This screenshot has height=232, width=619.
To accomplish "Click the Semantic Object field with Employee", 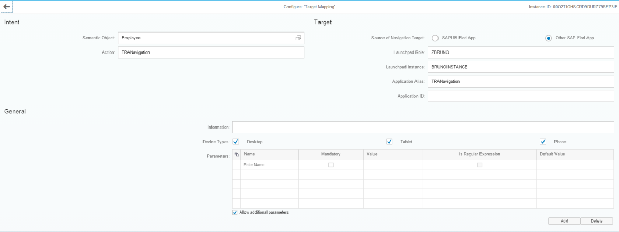I will click(205, 38).
